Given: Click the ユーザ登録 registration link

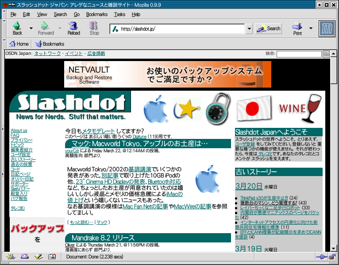Looking at the screenshot, I should point(245,144).
